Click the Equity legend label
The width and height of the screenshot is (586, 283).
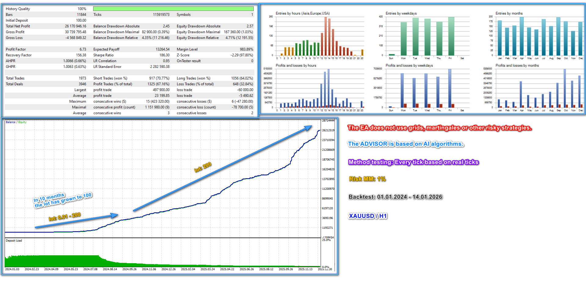[x=22, y=122]
